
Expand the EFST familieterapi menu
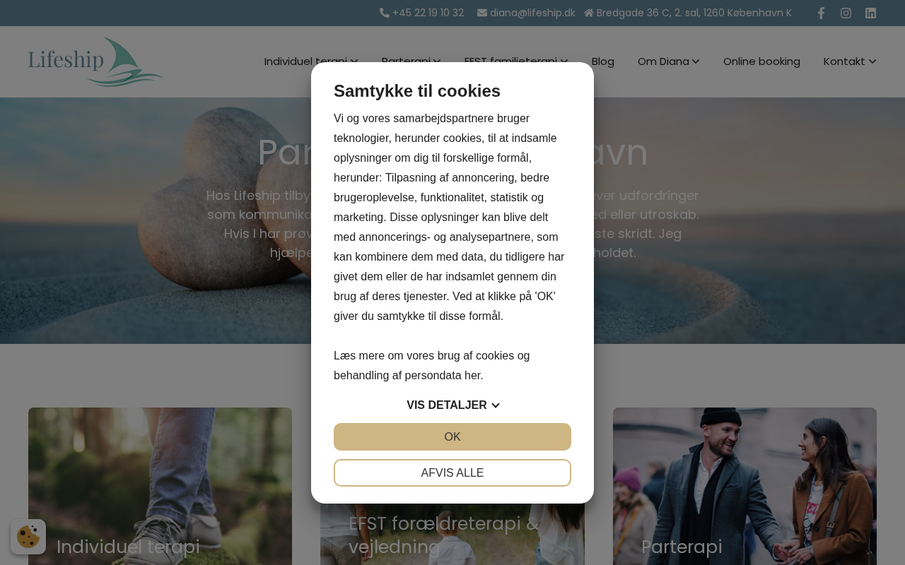516,61
